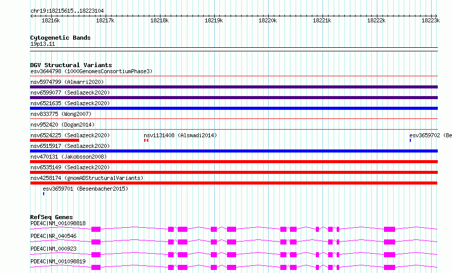Click the leftmost exon of the NR_040546 transcript
Image resolution: width=452 pixels, height=273 pixels.
tap(96, 242)
